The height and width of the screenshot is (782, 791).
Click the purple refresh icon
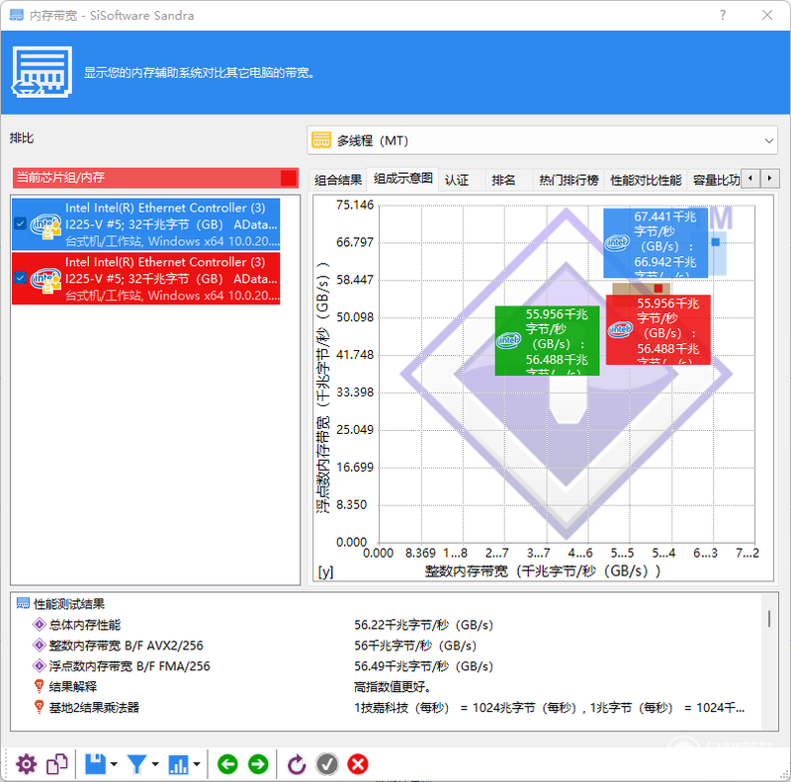point(297,764)
